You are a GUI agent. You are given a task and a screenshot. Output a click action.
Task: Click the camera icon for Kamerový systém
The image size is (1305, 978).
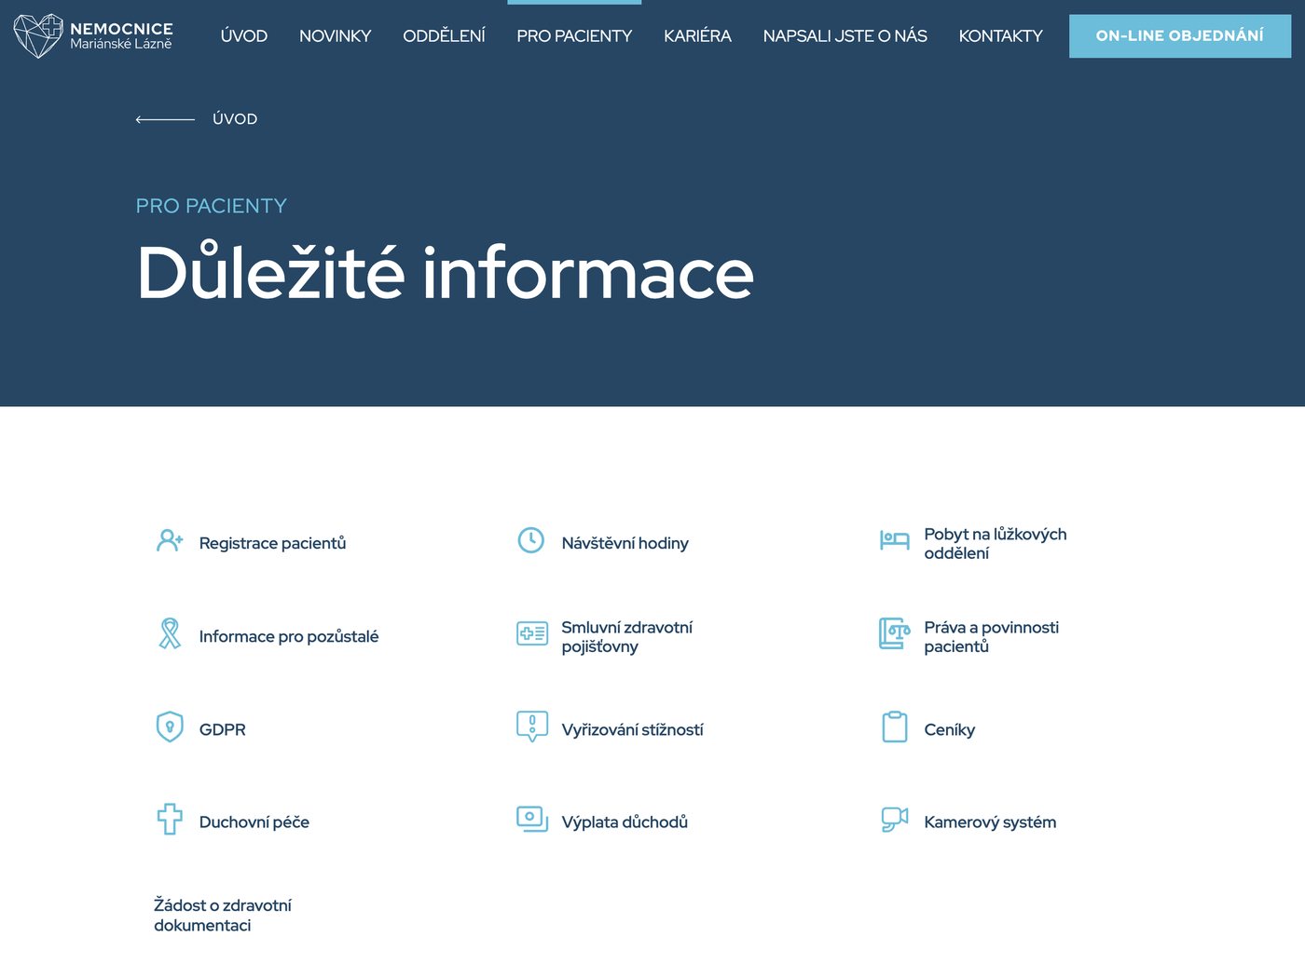click(895, 819)
